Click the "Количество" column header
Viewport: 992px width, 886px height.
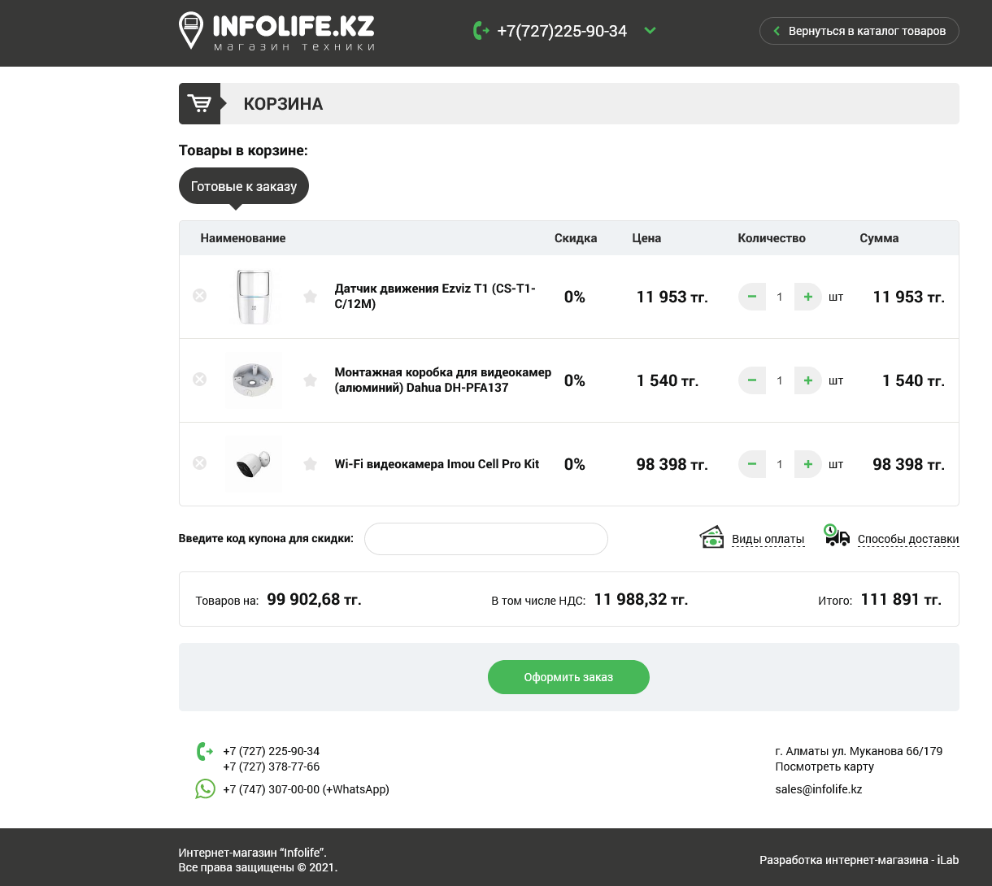[772, 238]
